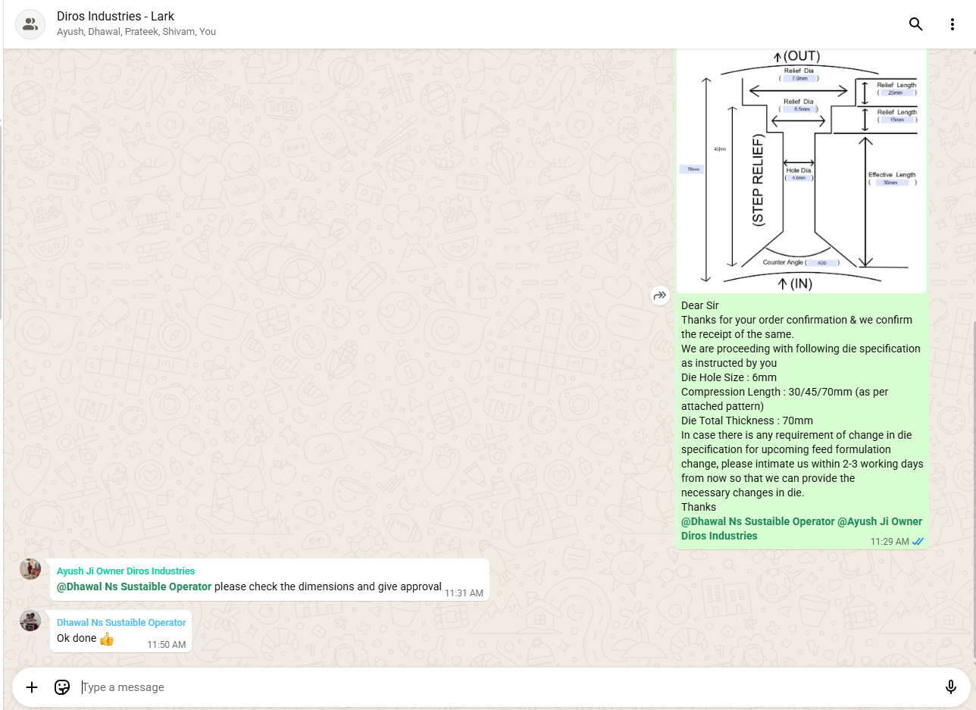Click sender name Dhawal Ns Sustaible Operator
The image size is (976, 710).
point(121,623)
